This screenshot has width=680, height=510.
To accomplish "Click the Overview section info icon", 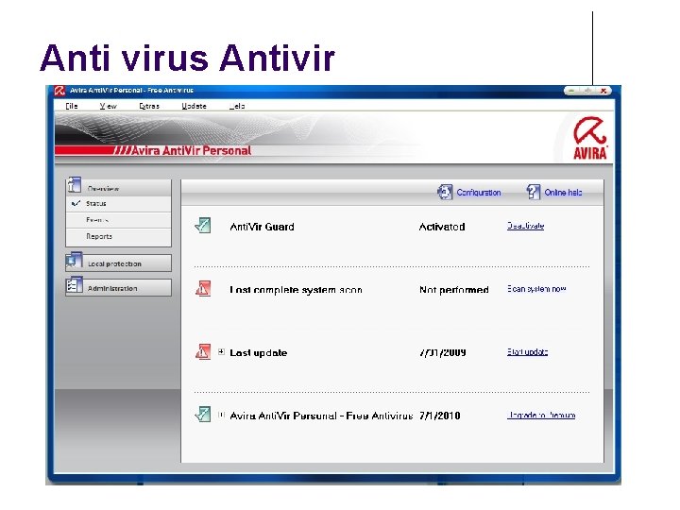I will coord(74,185).
